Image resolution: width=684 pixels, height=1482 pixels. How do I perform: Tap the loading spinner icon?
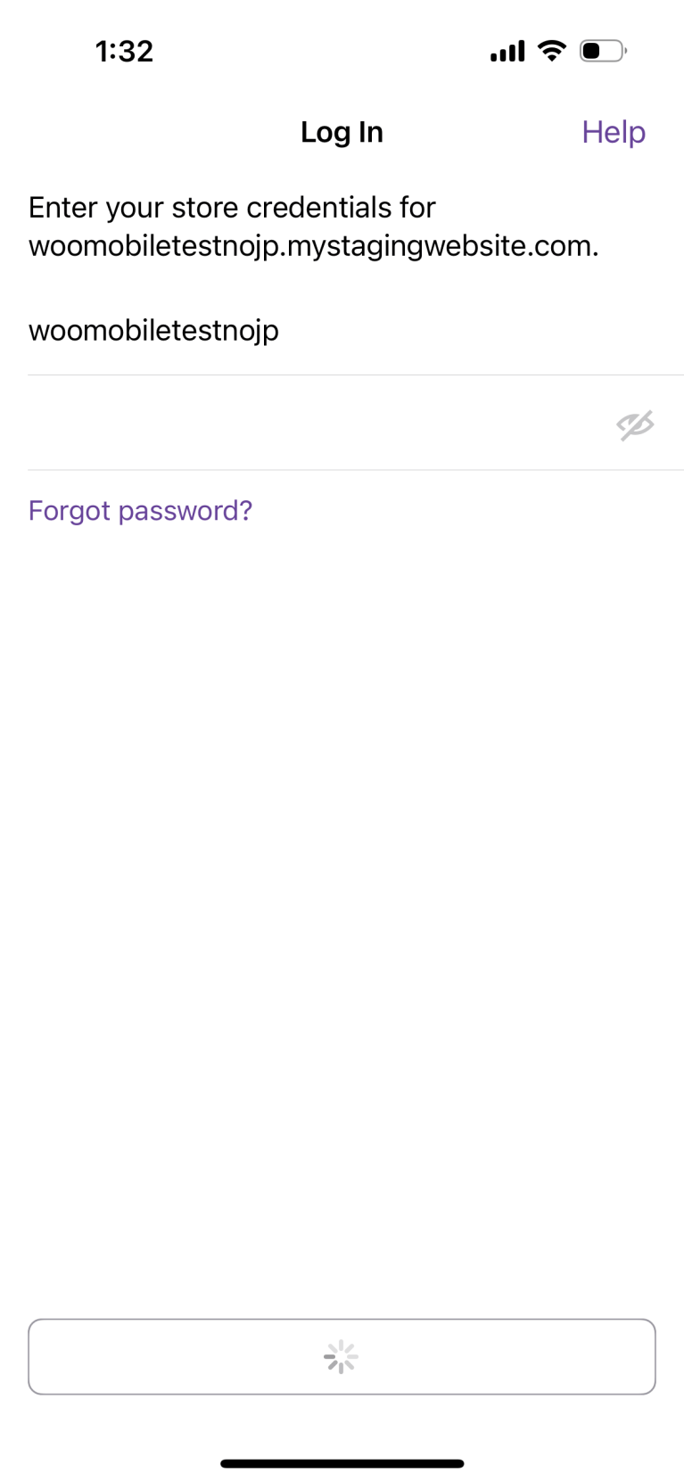341,1357
